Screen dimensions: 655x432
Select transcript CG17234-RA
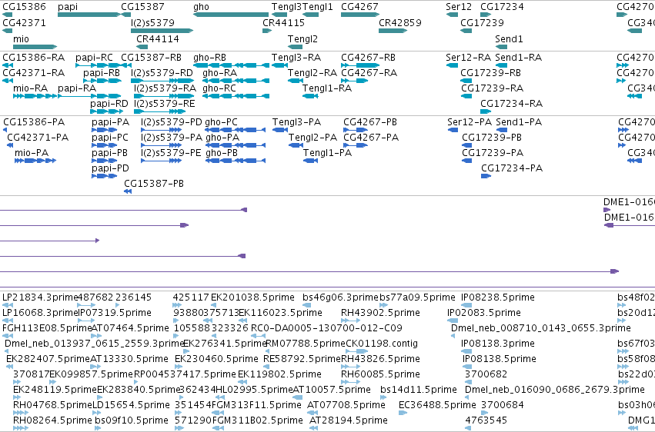click(486, 111)
